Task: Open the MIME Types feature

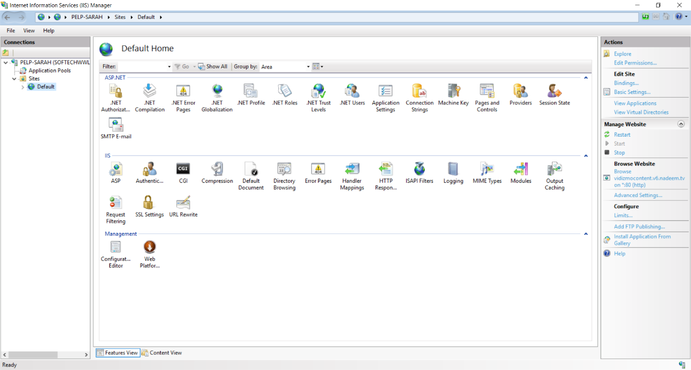Action: pos(487,170)
